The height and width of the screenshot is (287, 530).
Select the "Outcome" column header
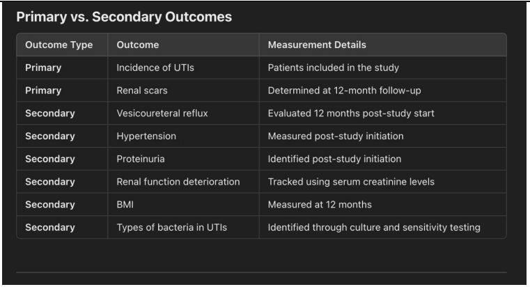(138, 45)
